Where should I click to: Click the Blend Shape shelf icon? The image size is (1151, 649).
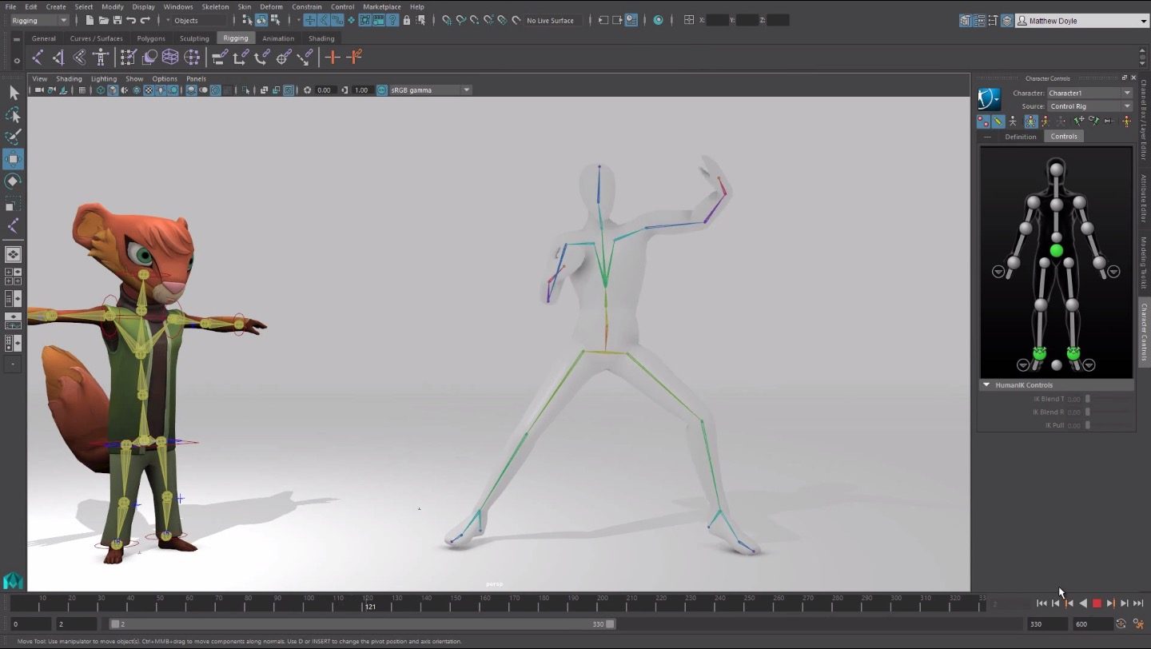point(149,57)
